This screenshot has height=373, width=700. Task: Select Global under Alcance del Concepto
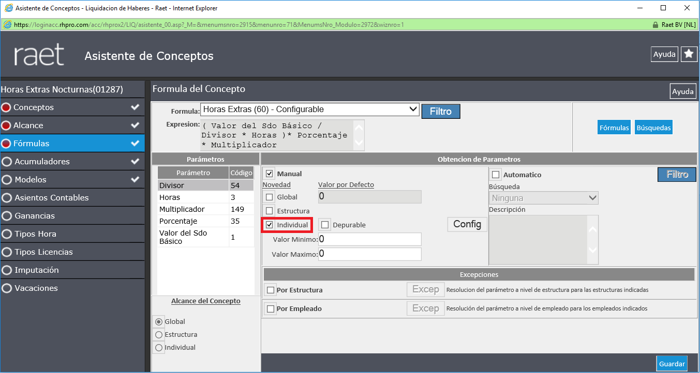[x=159, y=321]
